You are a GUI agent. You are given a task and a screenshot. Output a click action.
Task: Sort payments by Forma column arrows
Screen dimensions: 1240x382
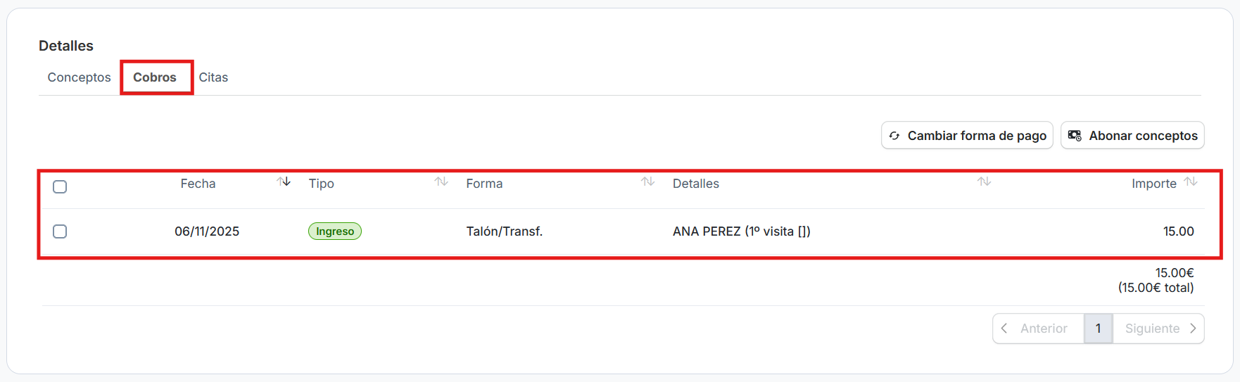click(x=647, y=182)
